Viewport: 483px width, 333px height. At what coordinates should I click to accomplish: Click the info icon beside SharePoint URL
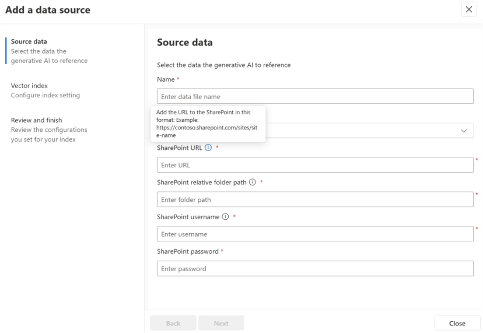[x=208, y=148]
